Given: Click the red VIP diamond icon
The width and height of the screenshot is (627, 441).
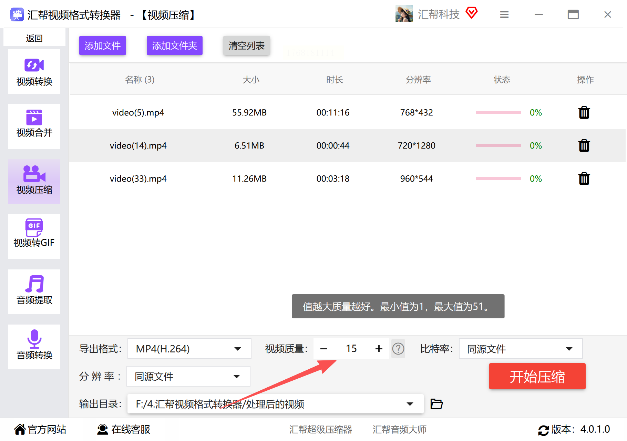Looking at the screenshot, I should tap(472, 13).
